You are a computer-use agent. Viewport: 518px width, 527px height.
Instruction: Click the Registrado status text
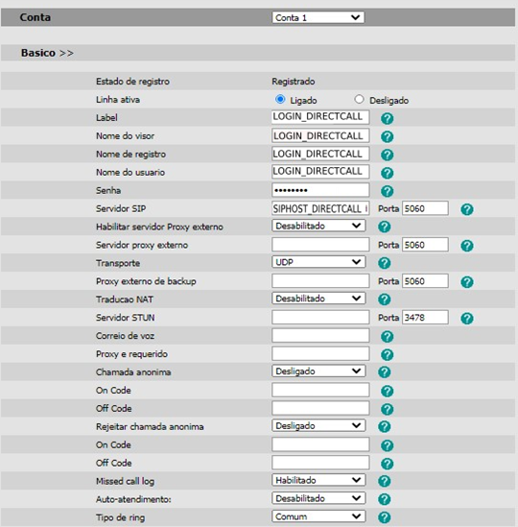[x=294, y=82]
